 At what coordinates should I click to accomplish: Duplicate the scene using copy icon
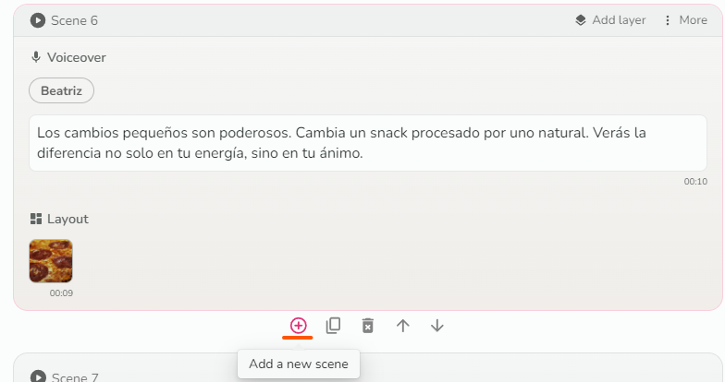(x=333, y=326)
